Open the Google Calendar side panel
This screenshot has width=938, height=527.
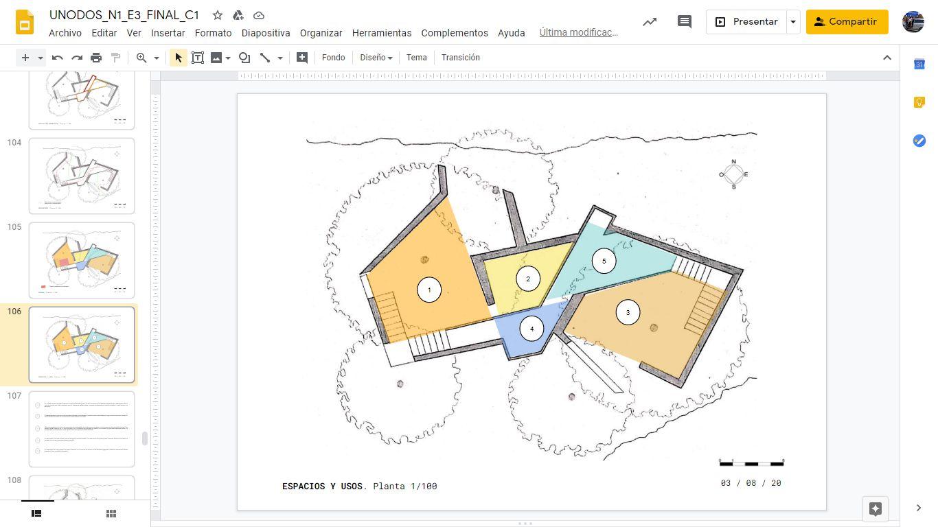click(919, 65)
